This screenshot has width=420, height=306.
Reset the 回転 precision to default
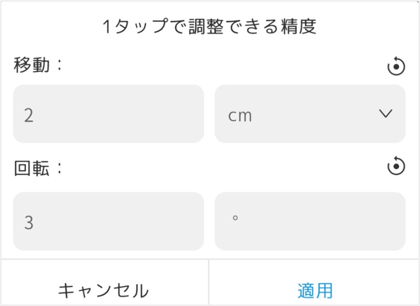point(396,167)
